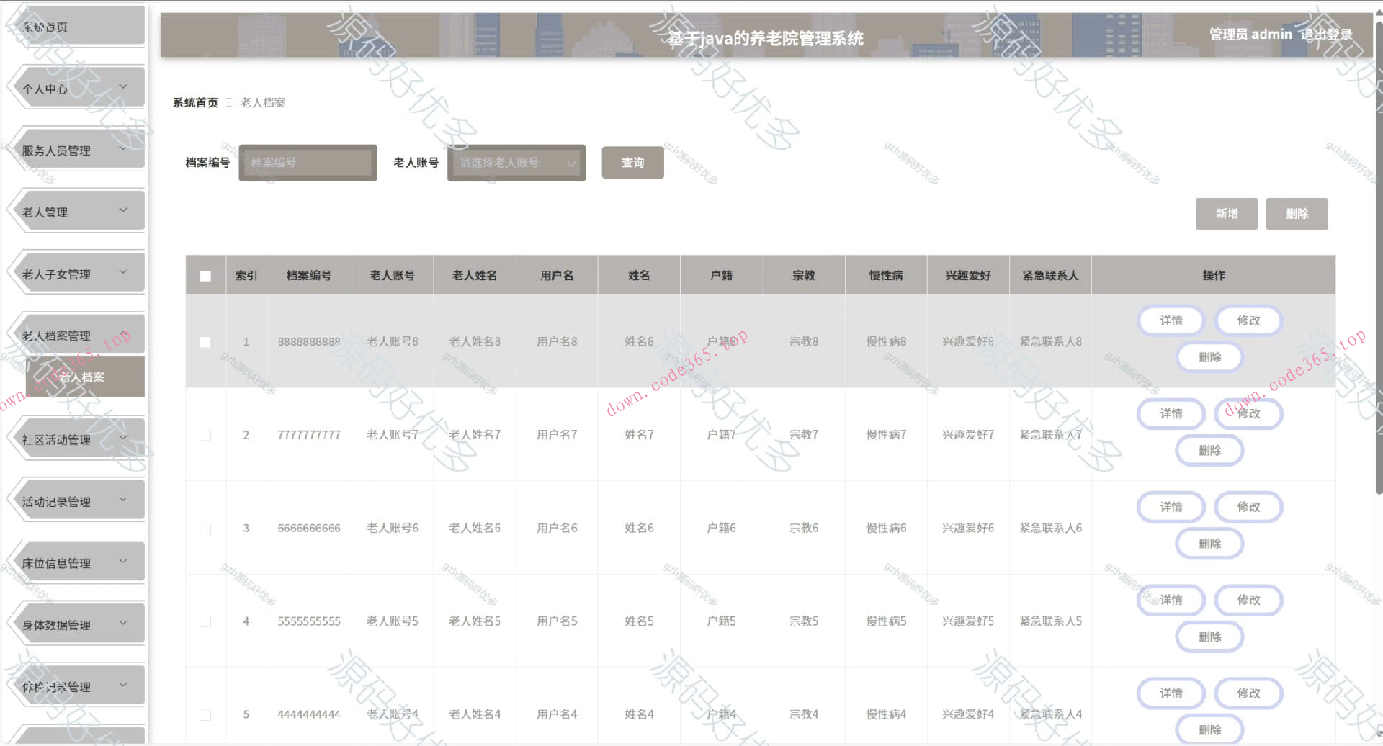Toggle the select-all checkbox in table header
This screenshot has height=746, width=1383.
point(205,274)
